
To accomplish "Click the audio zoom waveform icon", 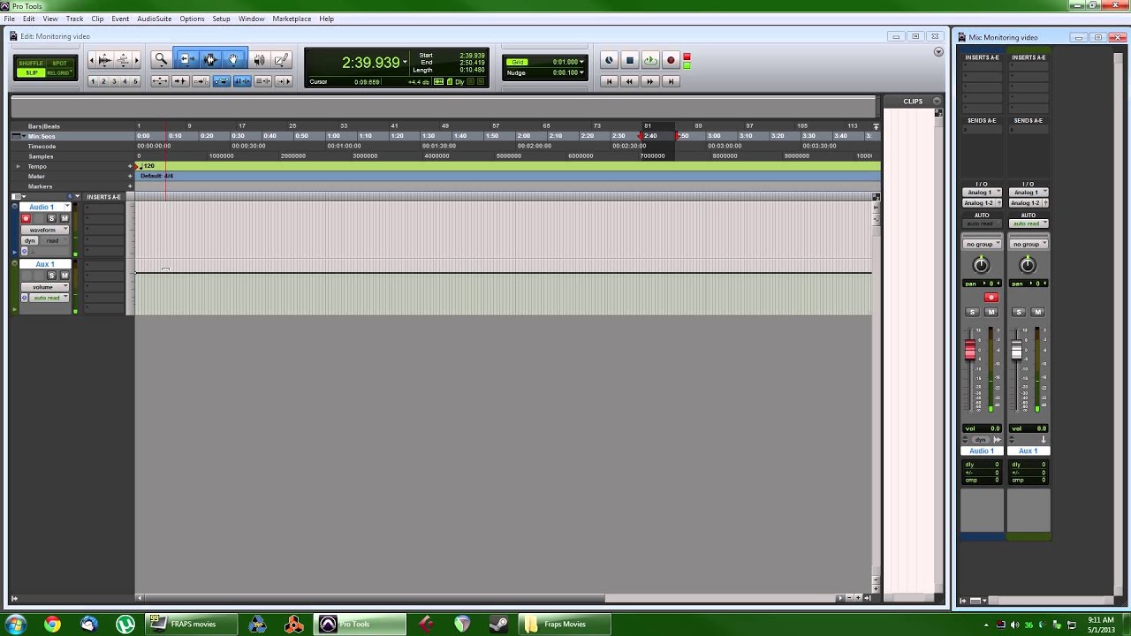I will point(104,59).
